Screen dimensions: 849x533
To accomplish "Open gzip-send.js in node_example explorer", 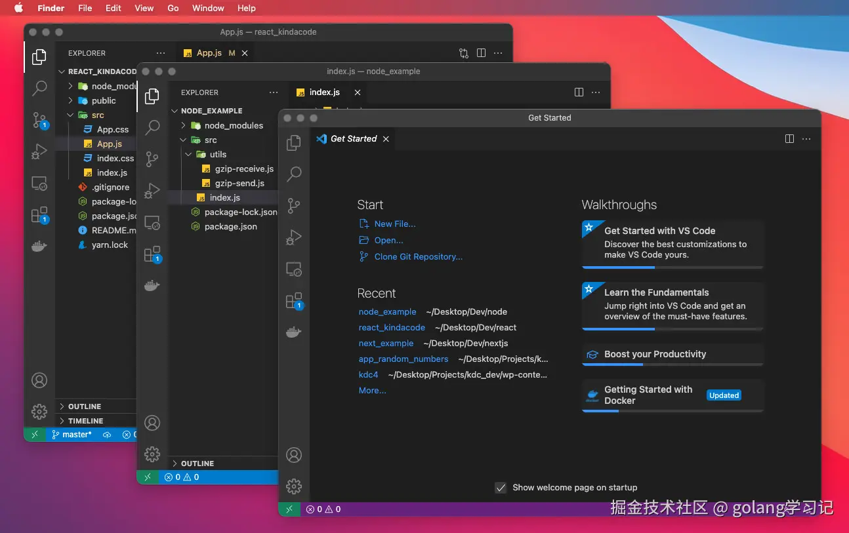I will coord(239,183).
